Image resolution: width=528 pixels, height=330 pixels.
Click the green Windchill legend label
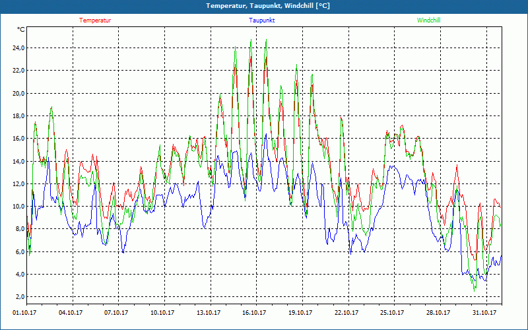pos(428,20)
